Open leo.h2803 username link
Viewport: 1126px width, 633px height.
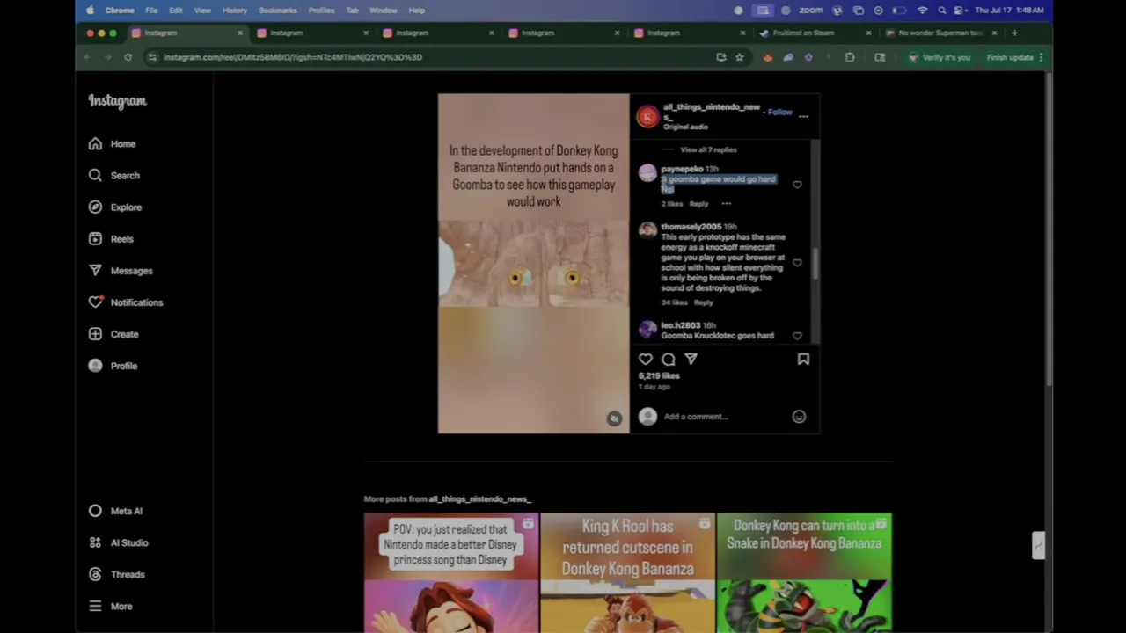tap(681, 325)
